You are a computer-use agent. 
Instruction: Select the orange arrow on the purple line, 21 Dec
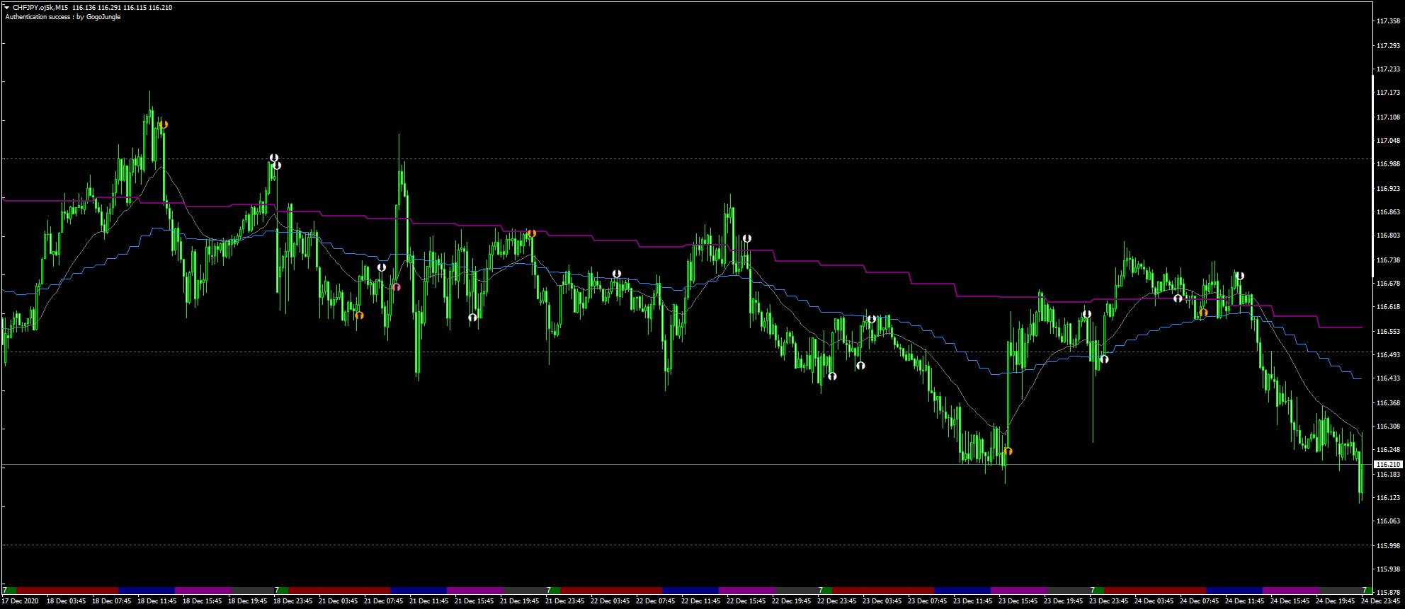pos(531,233)
